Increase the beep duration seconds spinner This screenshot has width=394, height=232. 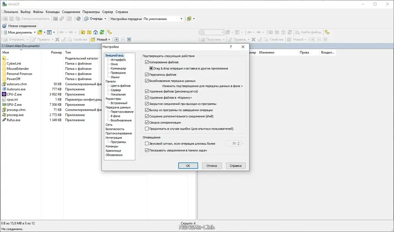click(238, 142)
